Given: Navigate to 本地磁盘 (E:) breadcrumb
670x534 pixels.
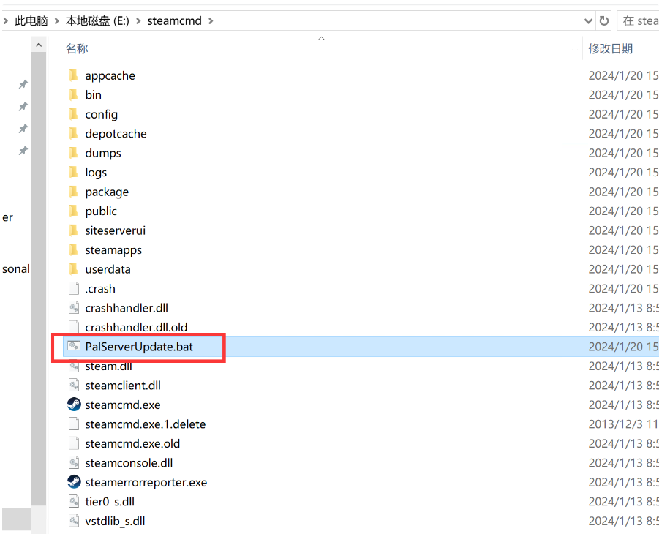Looking at the screenshot, I should [x=97, y=20].
